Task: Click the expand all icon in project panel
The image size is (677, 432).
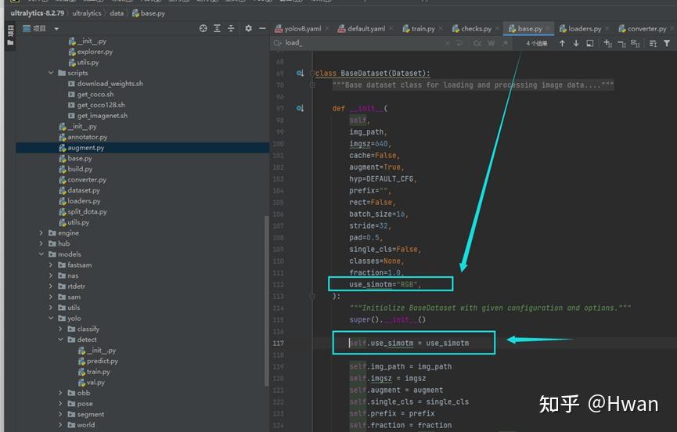Action: coord(217,28)
